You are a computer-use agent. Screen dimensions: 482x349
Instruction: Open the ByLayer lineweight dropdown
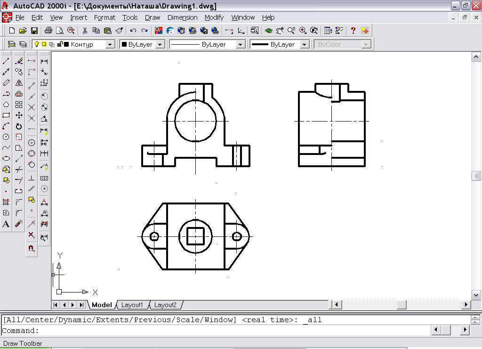(305, 45)
